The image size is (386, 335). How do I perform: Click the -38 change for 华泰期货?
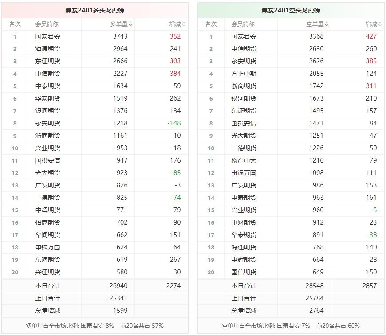pos(372,235)
